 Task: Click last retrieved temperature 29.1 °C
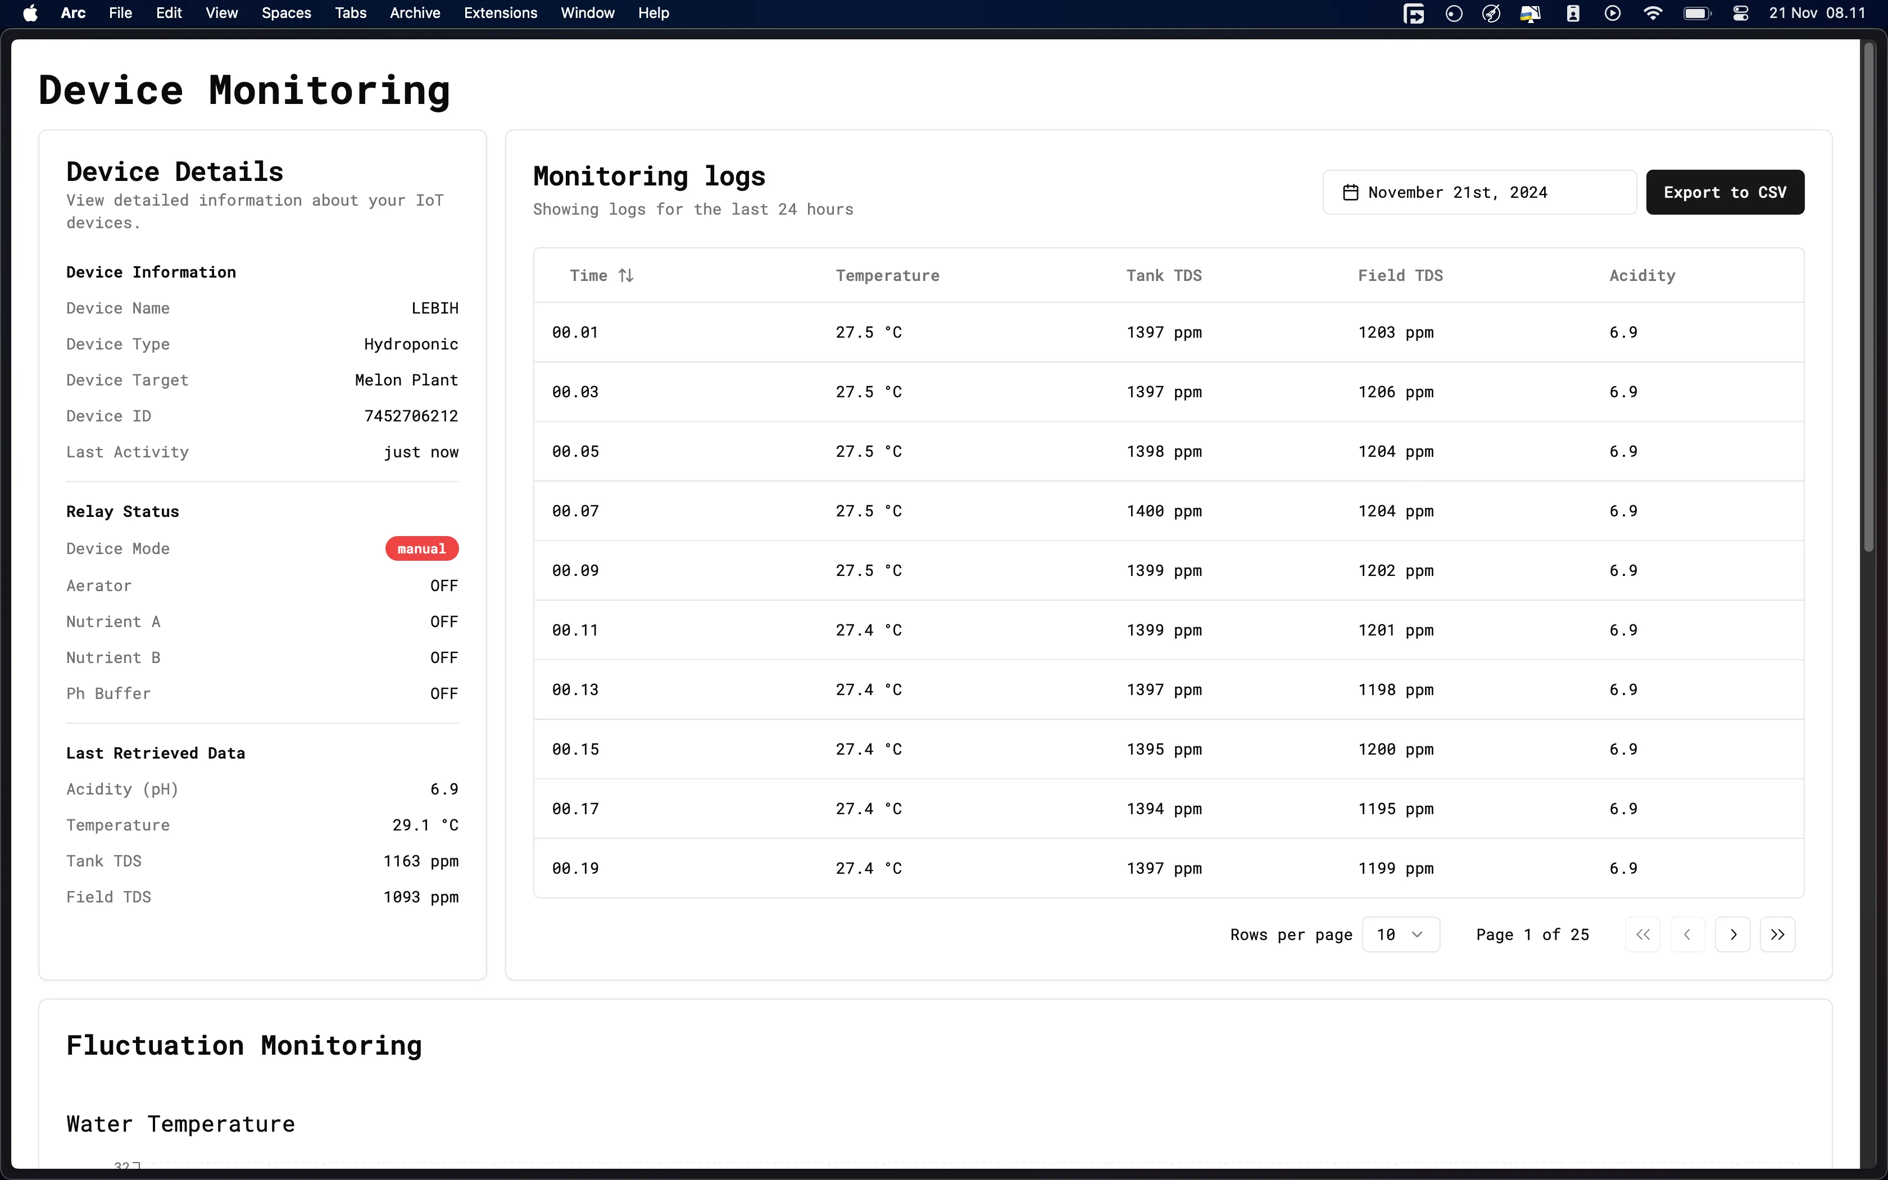pos(425,825)
